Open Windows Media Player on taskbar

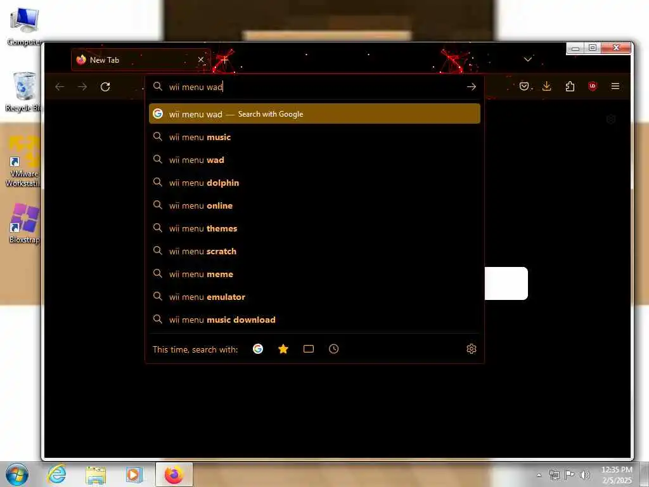[x=134, y=475]
